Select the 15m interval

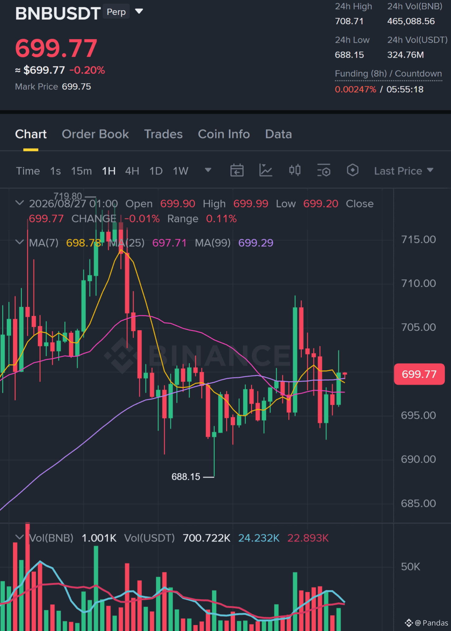(x=81, y=171)
